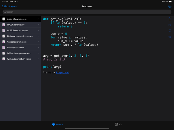Viewport: 174px width, 130px height.
Task: Select the Variable parameters topic
Action: 20,42
